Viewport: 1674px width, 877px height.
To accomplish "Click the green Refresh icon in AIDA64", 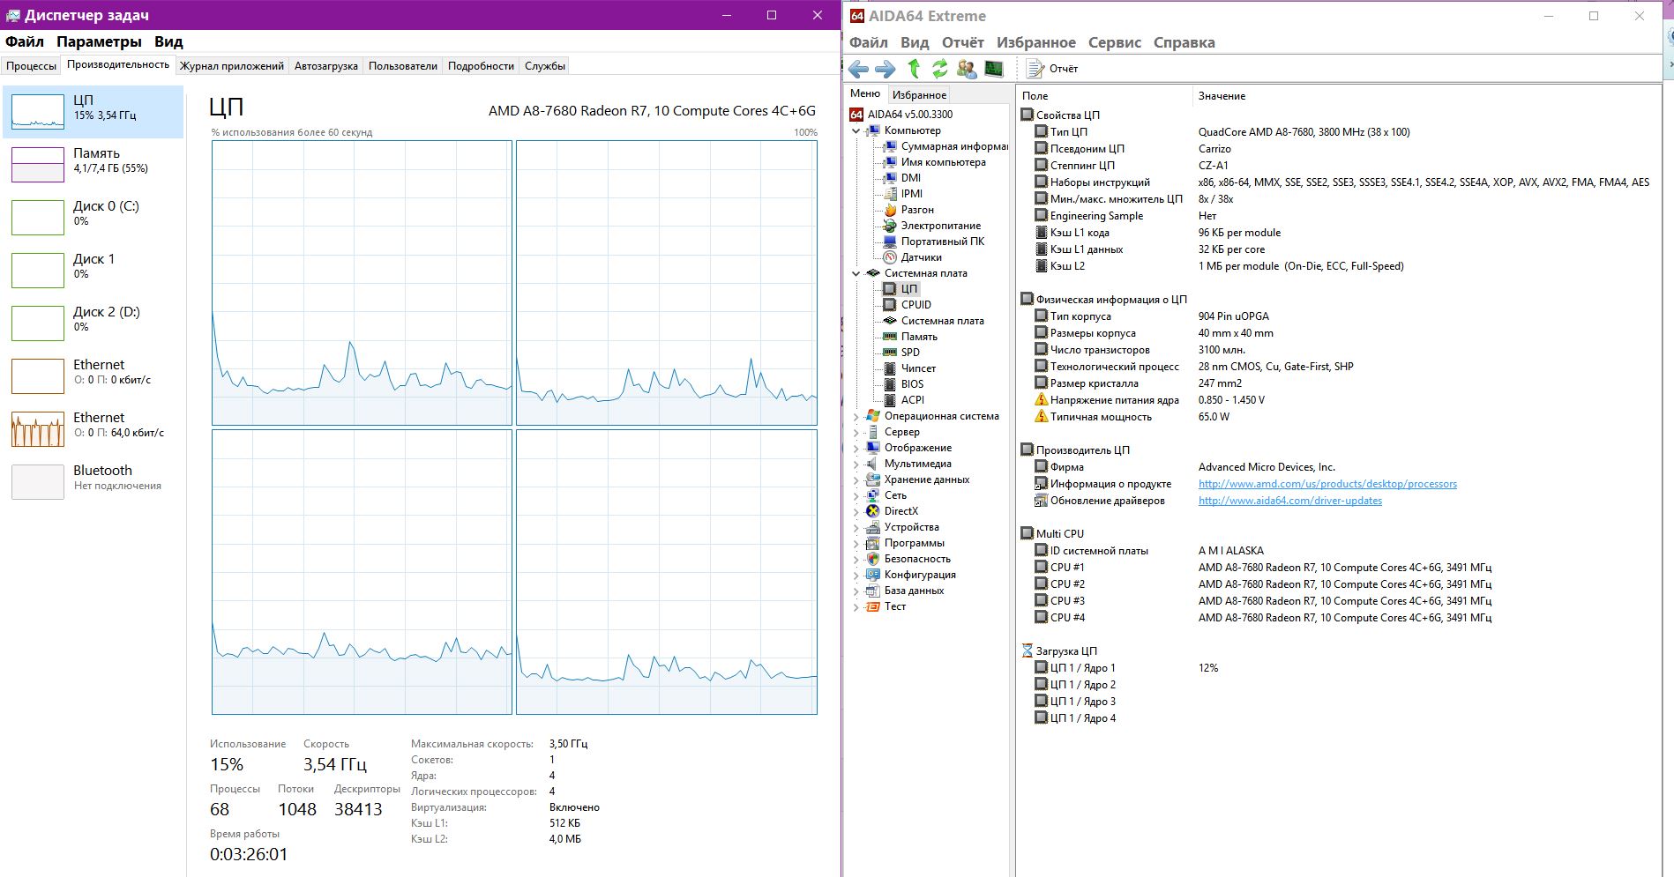I will (x=939, y=68).
